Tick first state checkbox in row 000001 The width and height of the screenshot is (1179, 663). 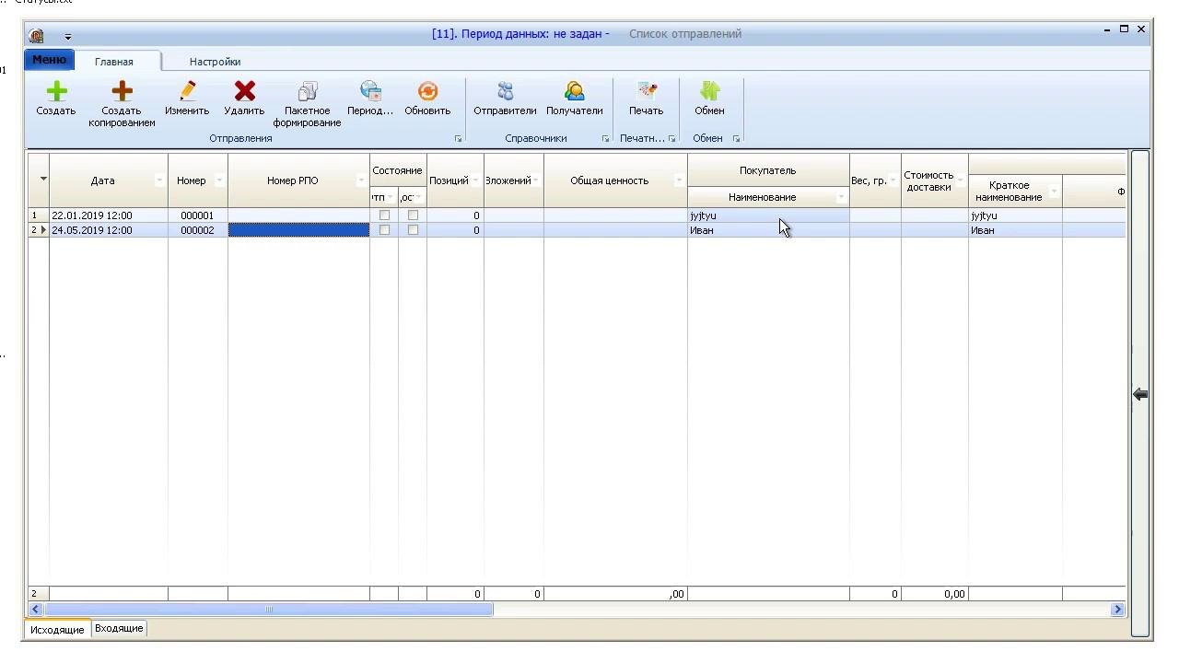pos(384,215)
